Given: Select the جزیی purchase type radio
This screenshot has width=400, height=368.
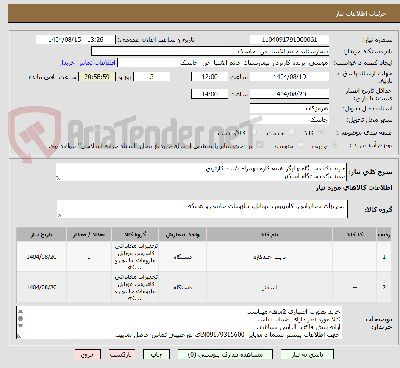Looking at the screenshot, I should [x=335, y=145].
